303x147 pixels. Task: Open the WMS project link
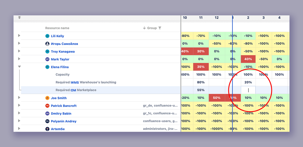(x=75, y=83)
